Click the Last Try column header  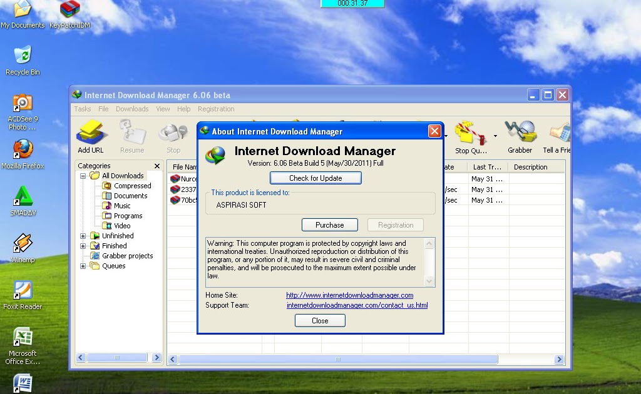[x=488, y=167]
